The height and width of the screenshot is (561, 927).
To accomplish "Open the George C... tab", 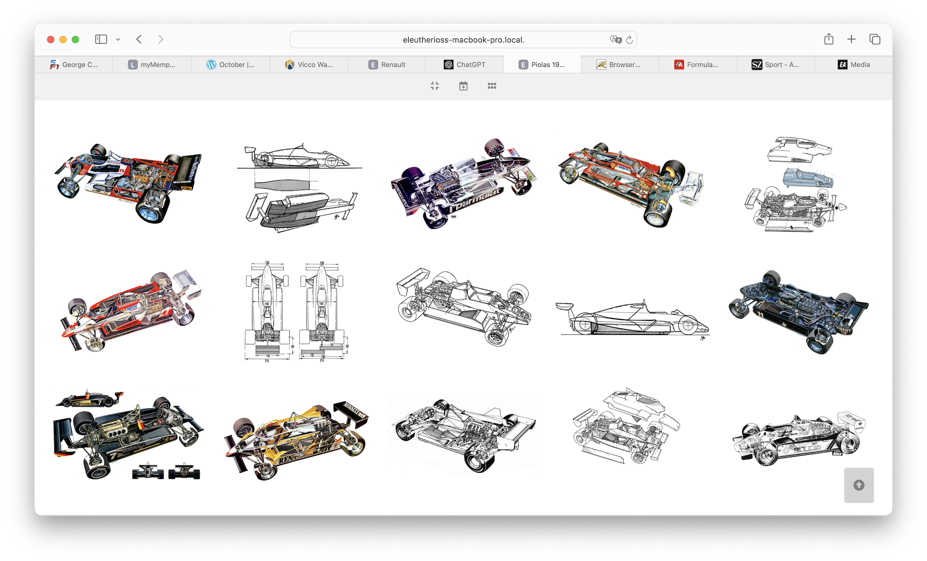I will (74, 65).
